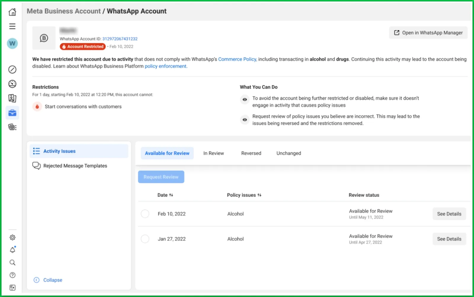Open the help question mark icon

click(12, 275)
